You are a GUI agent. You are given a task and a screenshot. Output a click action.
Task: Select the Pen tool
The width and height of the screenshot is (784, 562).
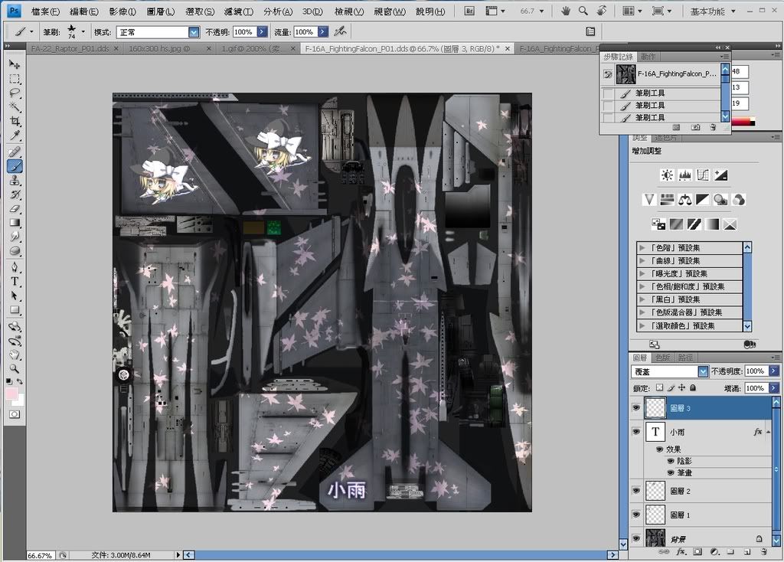pos(15,267)
